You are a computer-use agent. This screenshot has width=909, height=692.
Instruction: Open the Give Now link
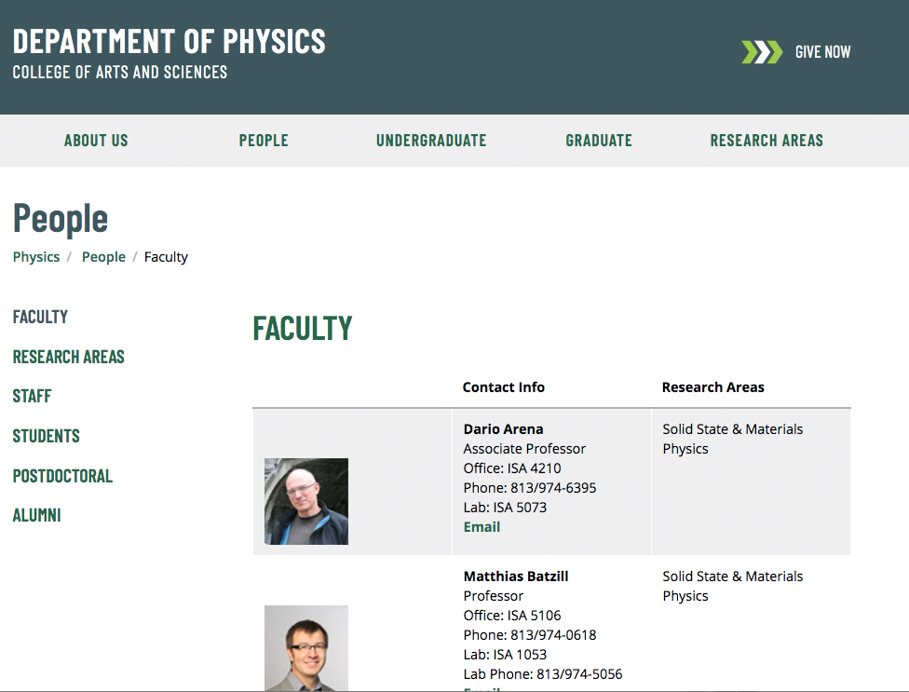click(x=822, y=52)
